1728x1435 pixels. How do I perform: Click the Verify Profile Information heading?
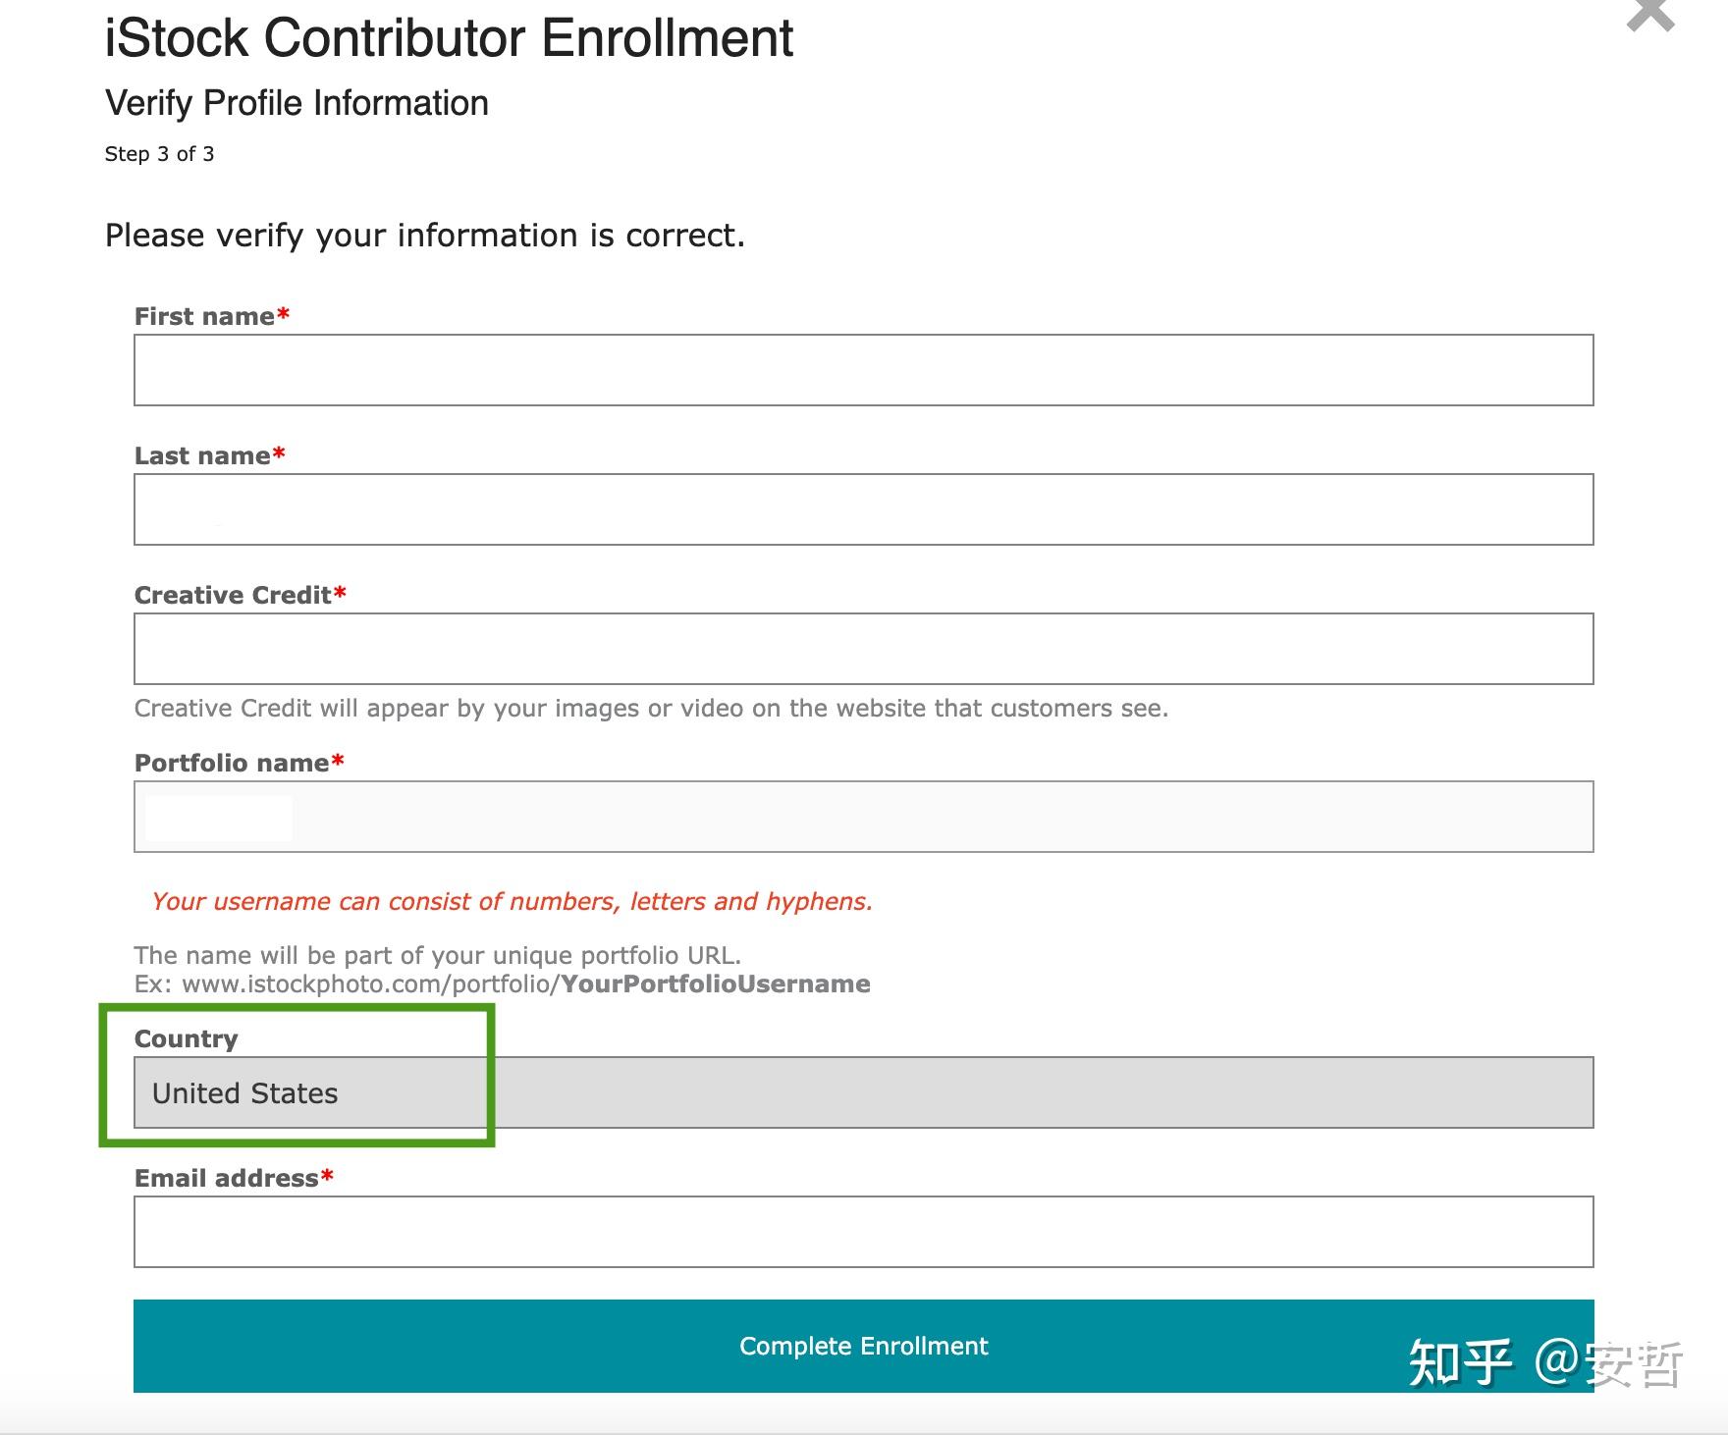point(297,103)
